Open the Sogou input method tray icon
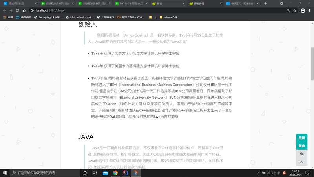 tap(284, 173)
